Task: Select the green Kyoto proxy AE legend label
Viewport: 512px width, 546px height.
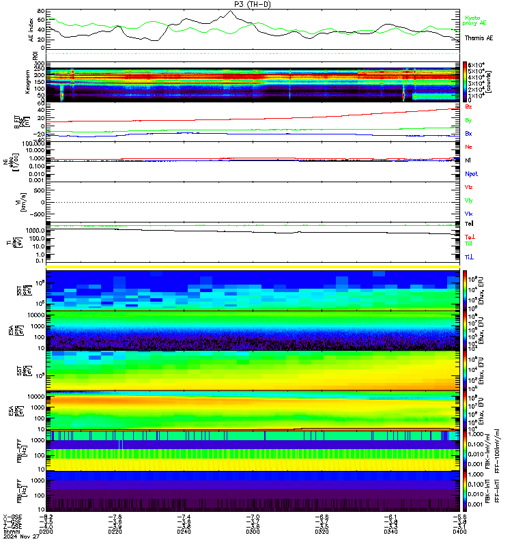Action: coord(474,20)
